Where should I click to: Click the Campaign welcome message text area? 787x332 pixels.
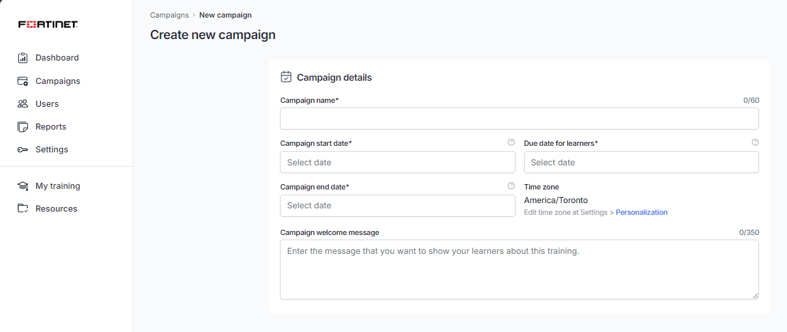(519, 270)
